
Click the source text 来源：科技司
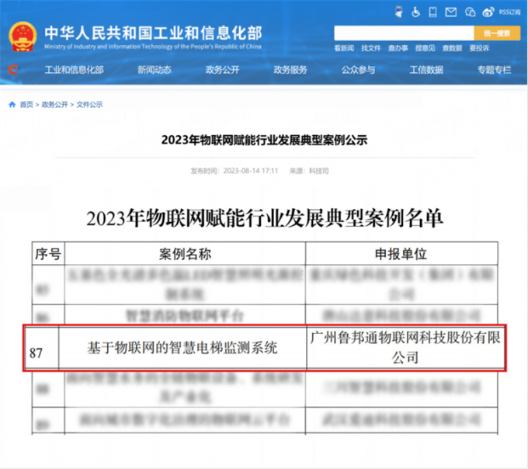[x=309, y=171]
